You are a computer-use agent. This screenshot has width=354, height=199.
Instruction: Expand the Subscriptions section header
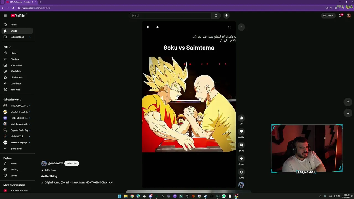tap(12, 99)
